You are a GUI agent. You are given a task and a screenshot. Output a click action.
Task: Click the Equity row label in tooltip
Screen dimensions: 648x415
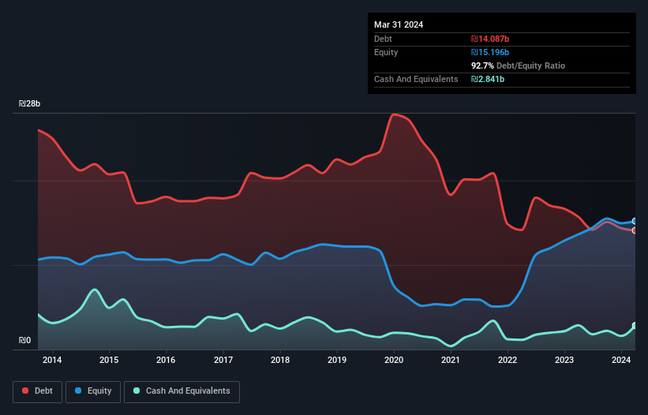pyautogui.click(x=386, y=52)
